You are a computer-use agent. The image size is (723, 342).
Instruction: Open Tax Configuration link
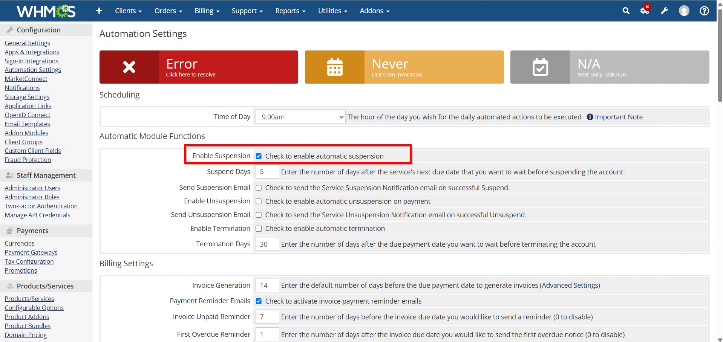[29, 261]
